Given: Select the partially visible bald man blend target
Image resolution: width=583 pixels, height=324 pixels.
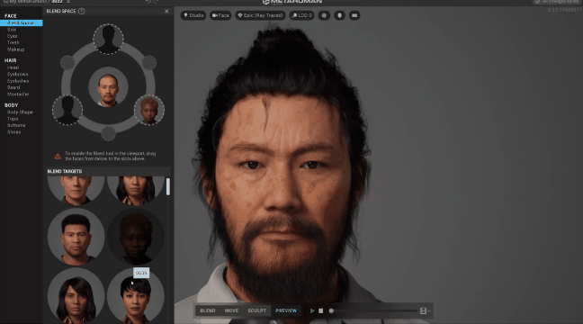Looking at the screenshot, I should [76, 191].
